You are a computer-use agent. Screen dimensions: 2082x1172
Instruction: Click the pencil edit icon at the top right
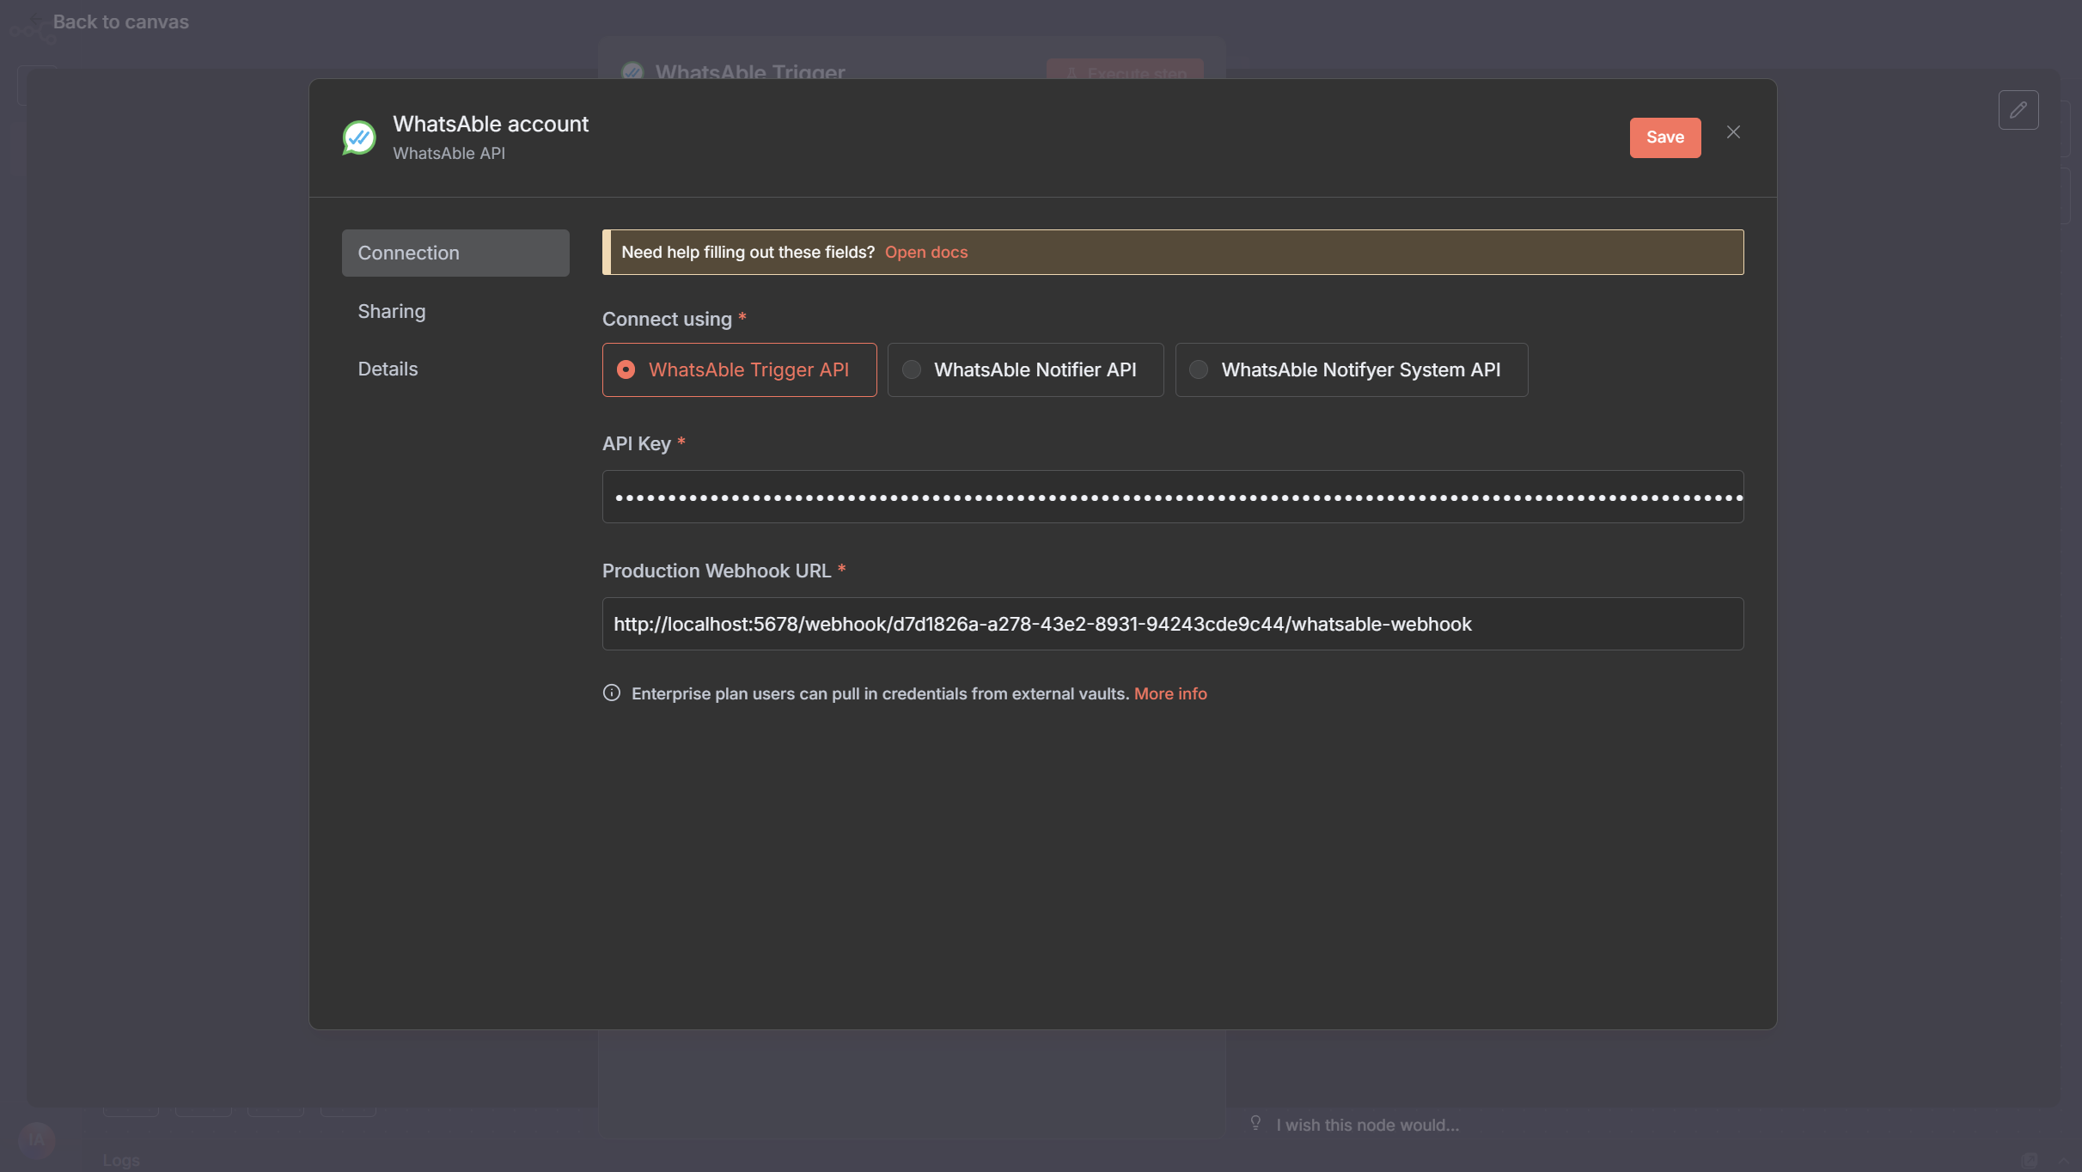[x=2018, y=110]
